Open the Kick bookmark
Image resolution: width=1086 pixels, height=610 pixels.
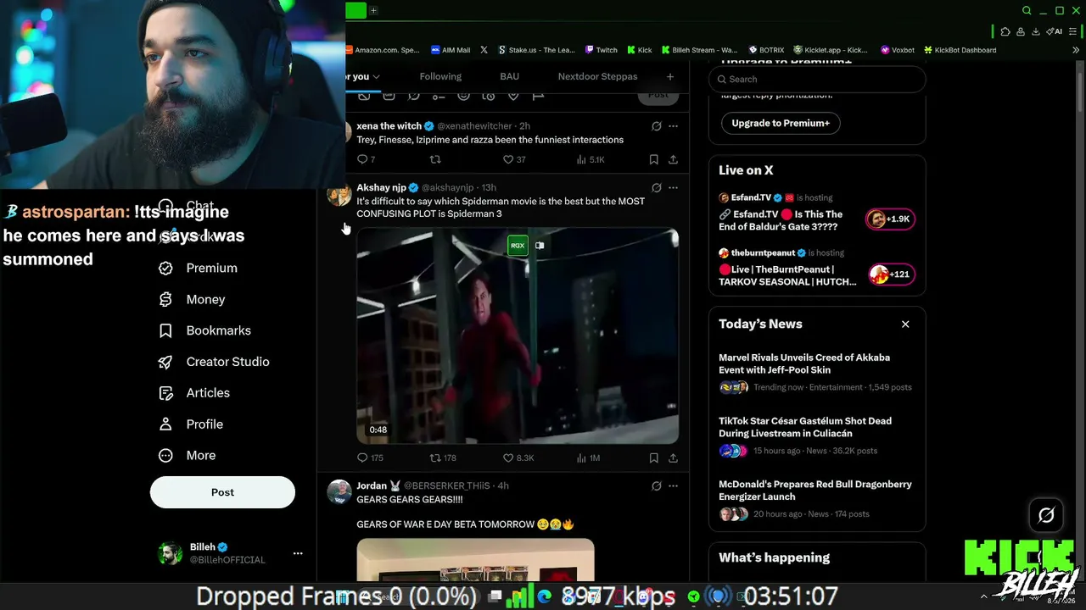click(x=639, y=50)
